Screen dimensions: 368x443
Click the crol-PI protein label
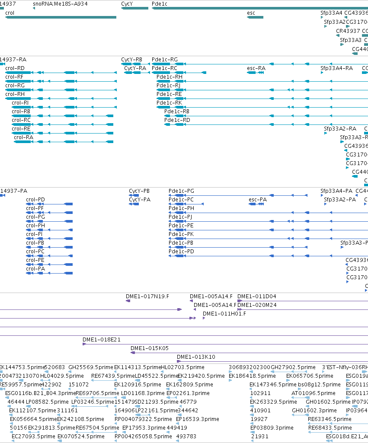(35, 234)
